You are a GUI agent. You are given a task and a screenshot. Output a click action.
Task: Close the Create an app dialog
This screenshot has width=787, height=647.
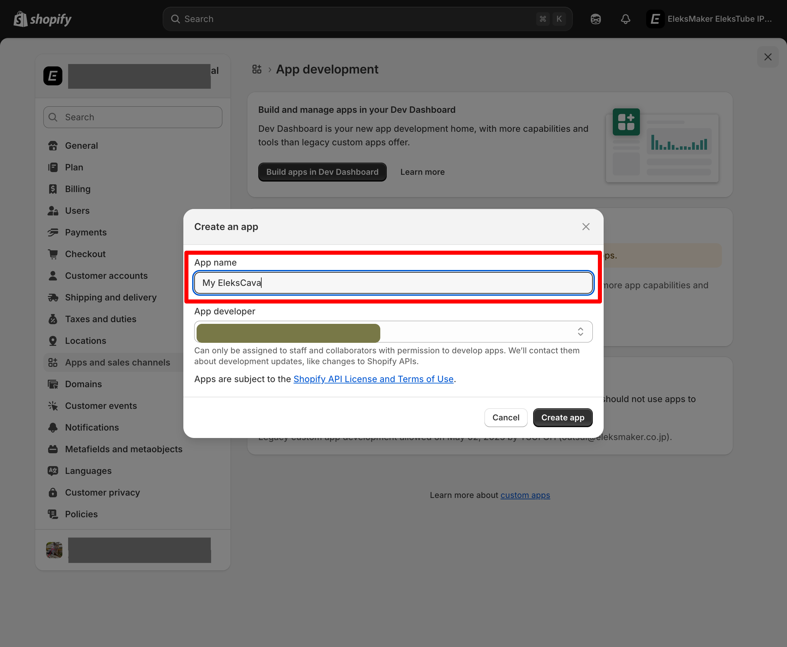585,227
